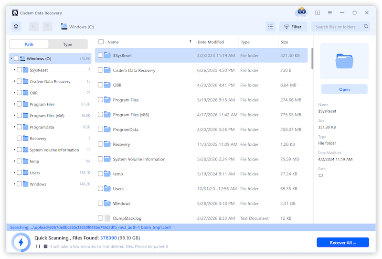
Task: Check the Users checkbox in tree
Action: pos(19,173)
